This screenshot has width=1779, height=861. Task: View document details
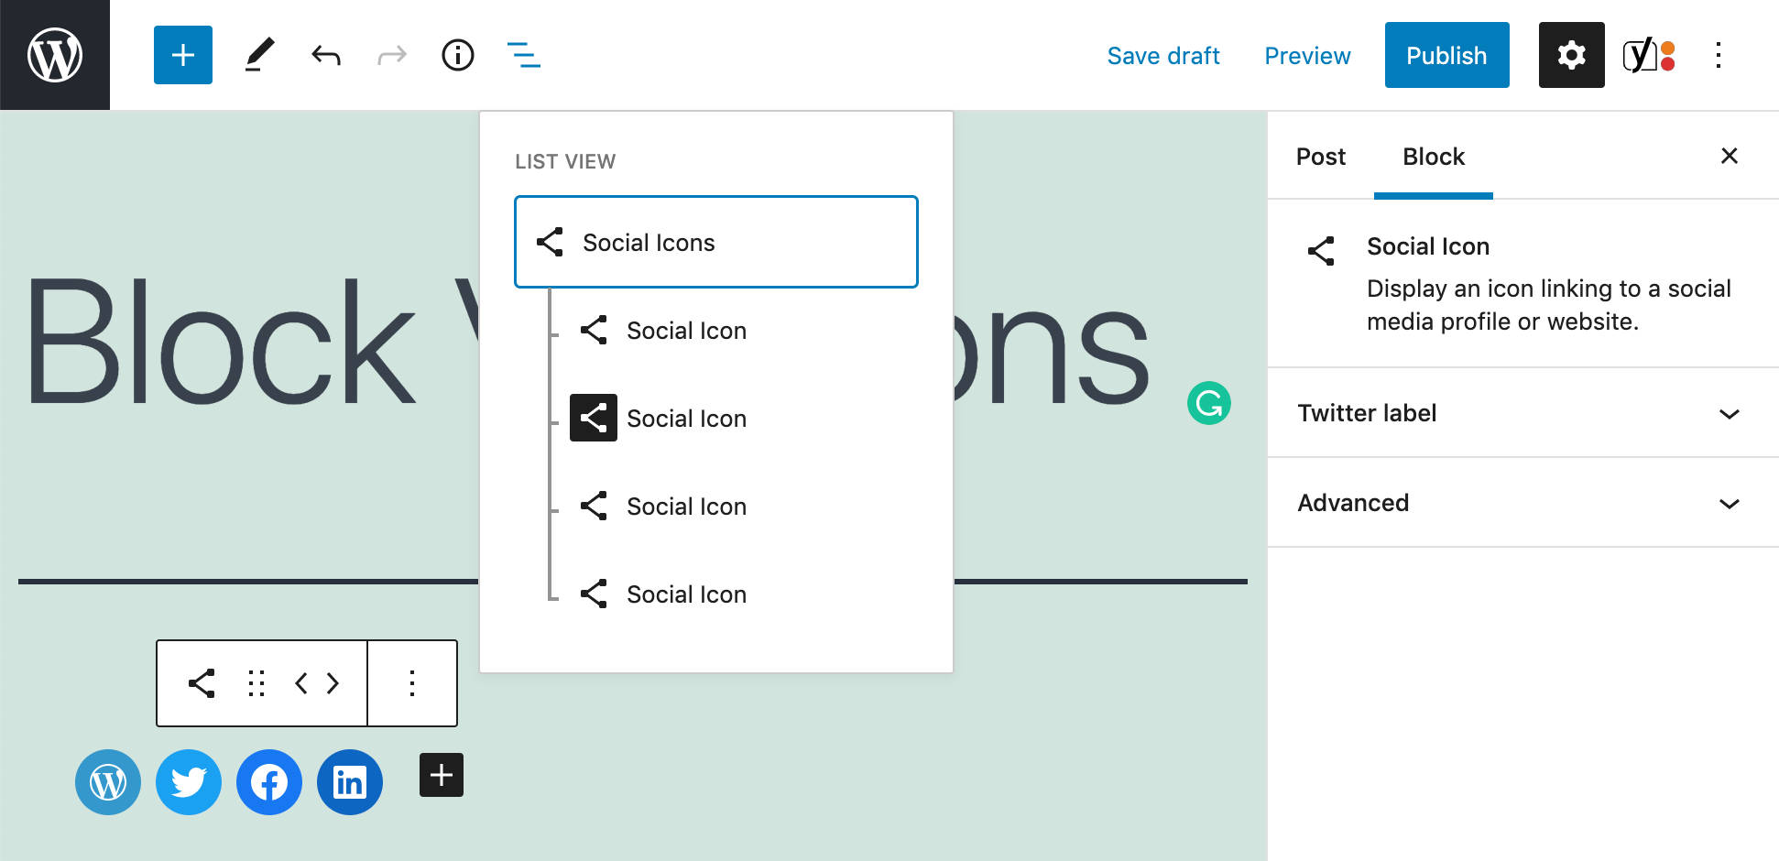(457, 55)
